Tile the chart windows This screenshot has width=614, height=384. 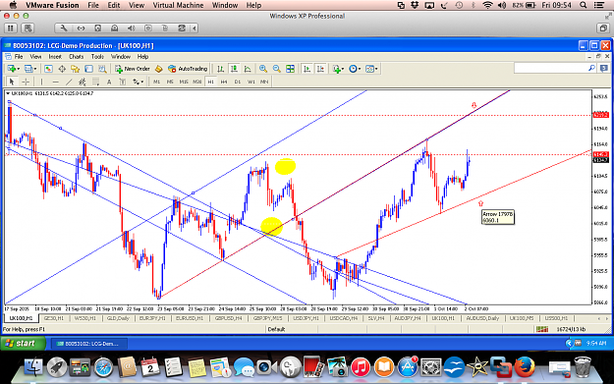290,69
